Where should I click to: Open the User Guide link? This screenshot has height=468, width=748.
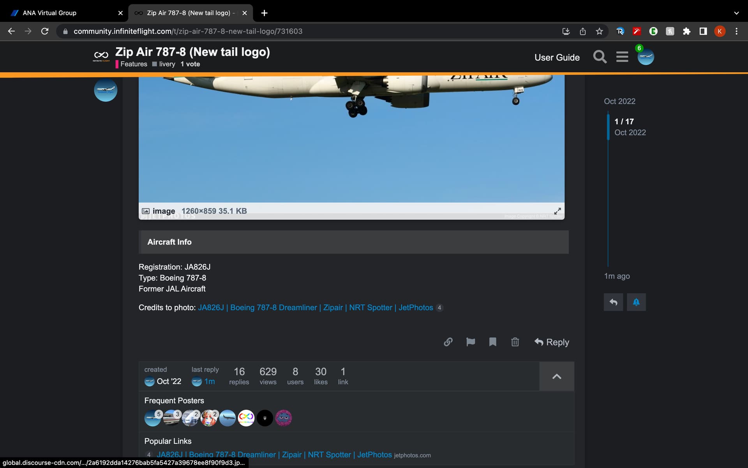[557, 57]
